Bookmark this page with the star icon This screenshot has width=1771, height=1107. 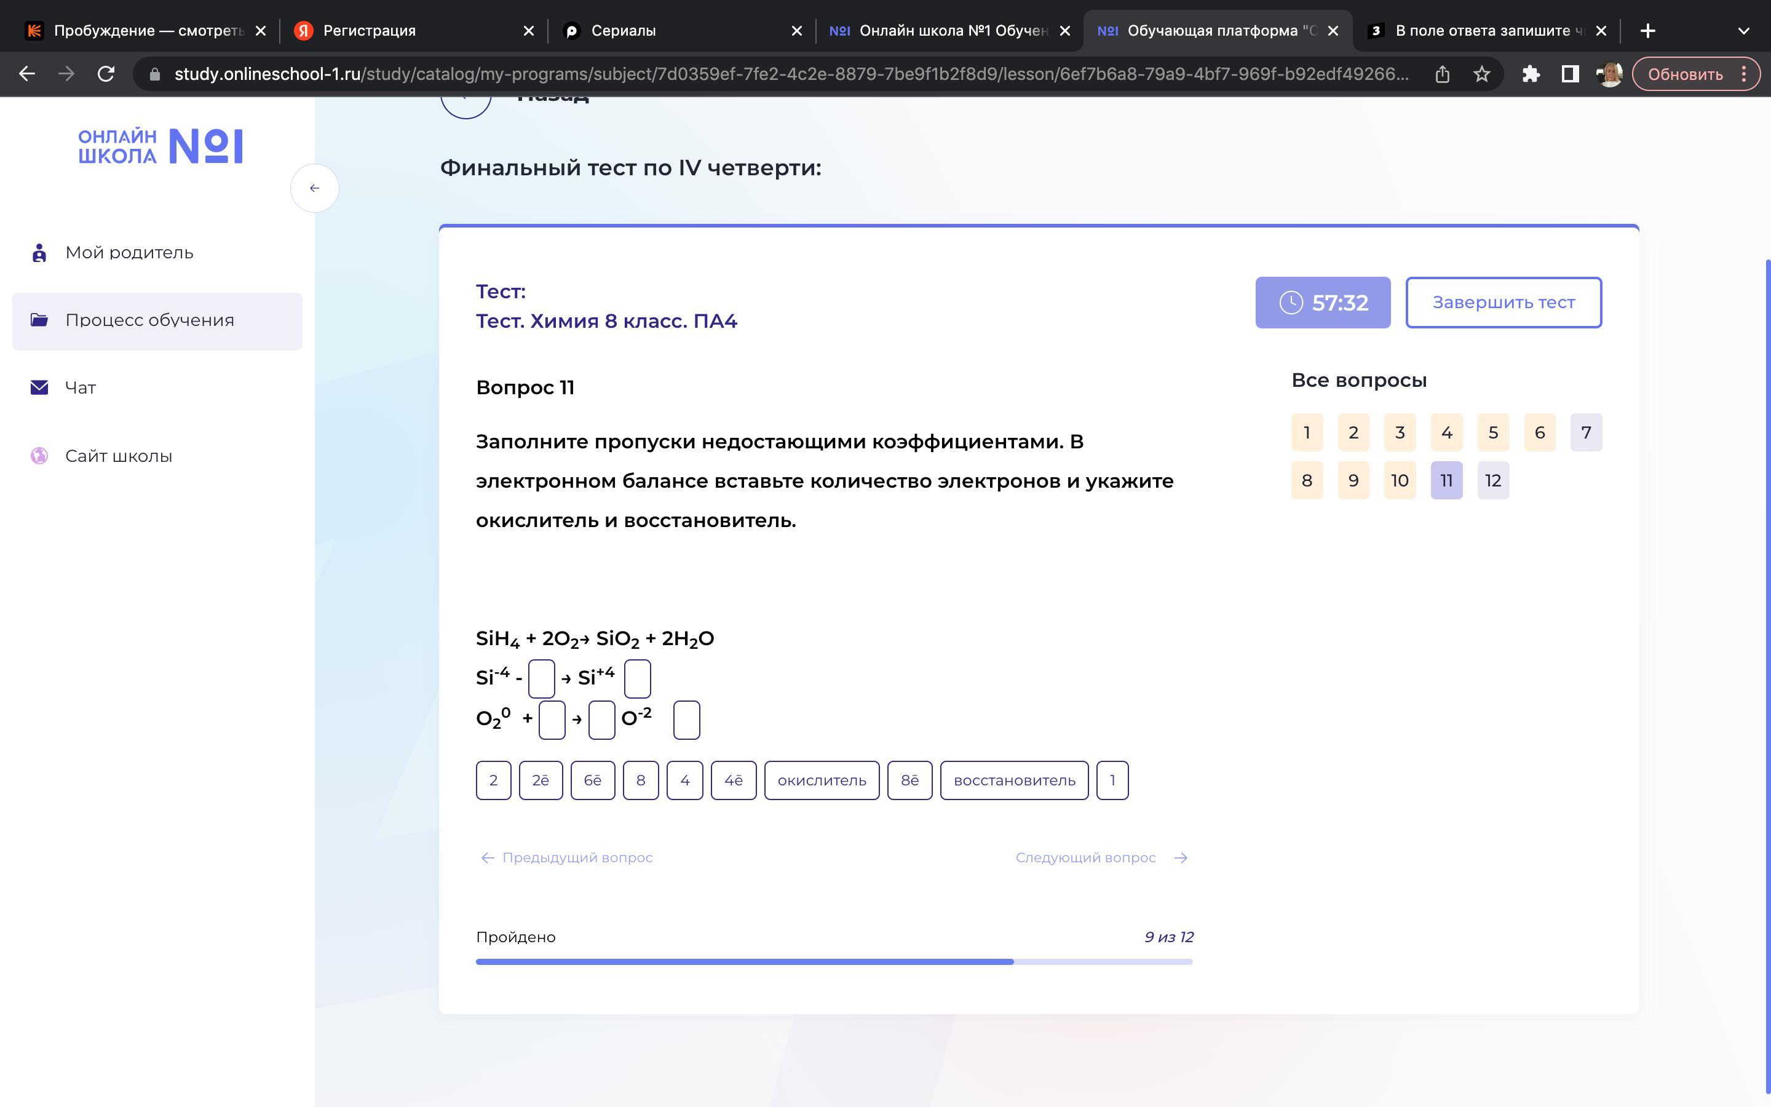click(x=1481, y=74)
